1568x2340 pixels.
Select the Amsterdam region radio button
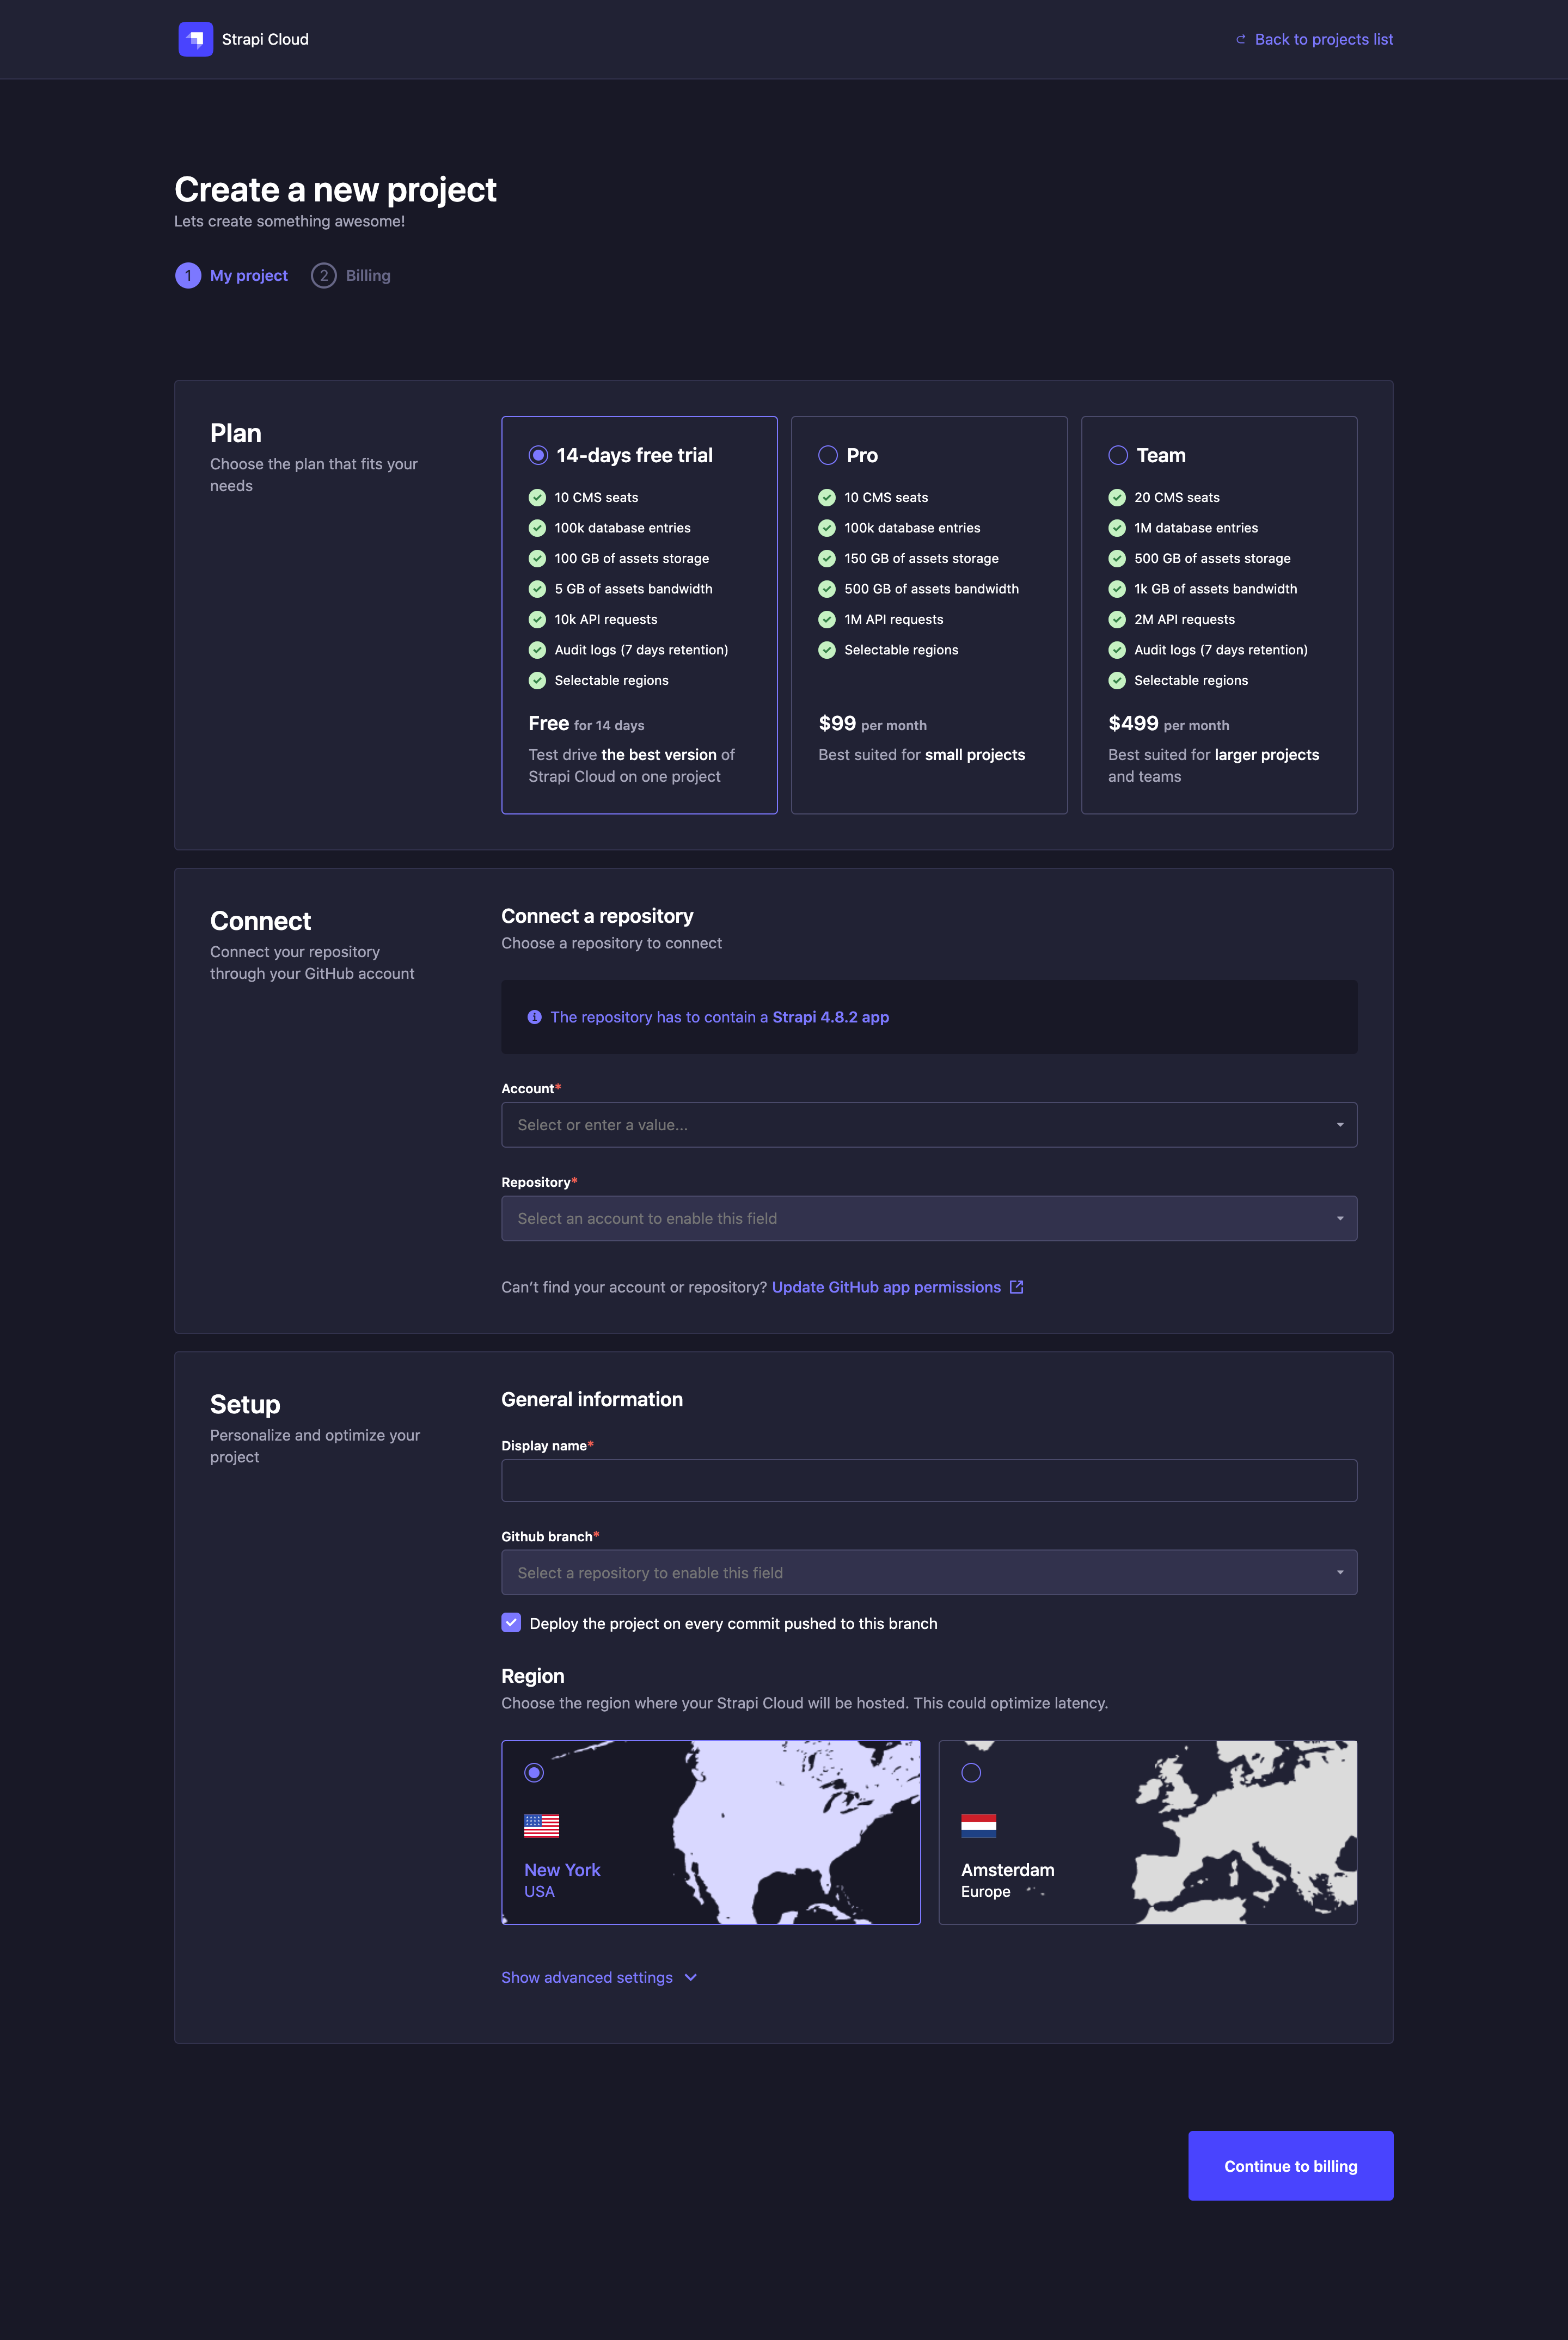[x=971, y=1772]
